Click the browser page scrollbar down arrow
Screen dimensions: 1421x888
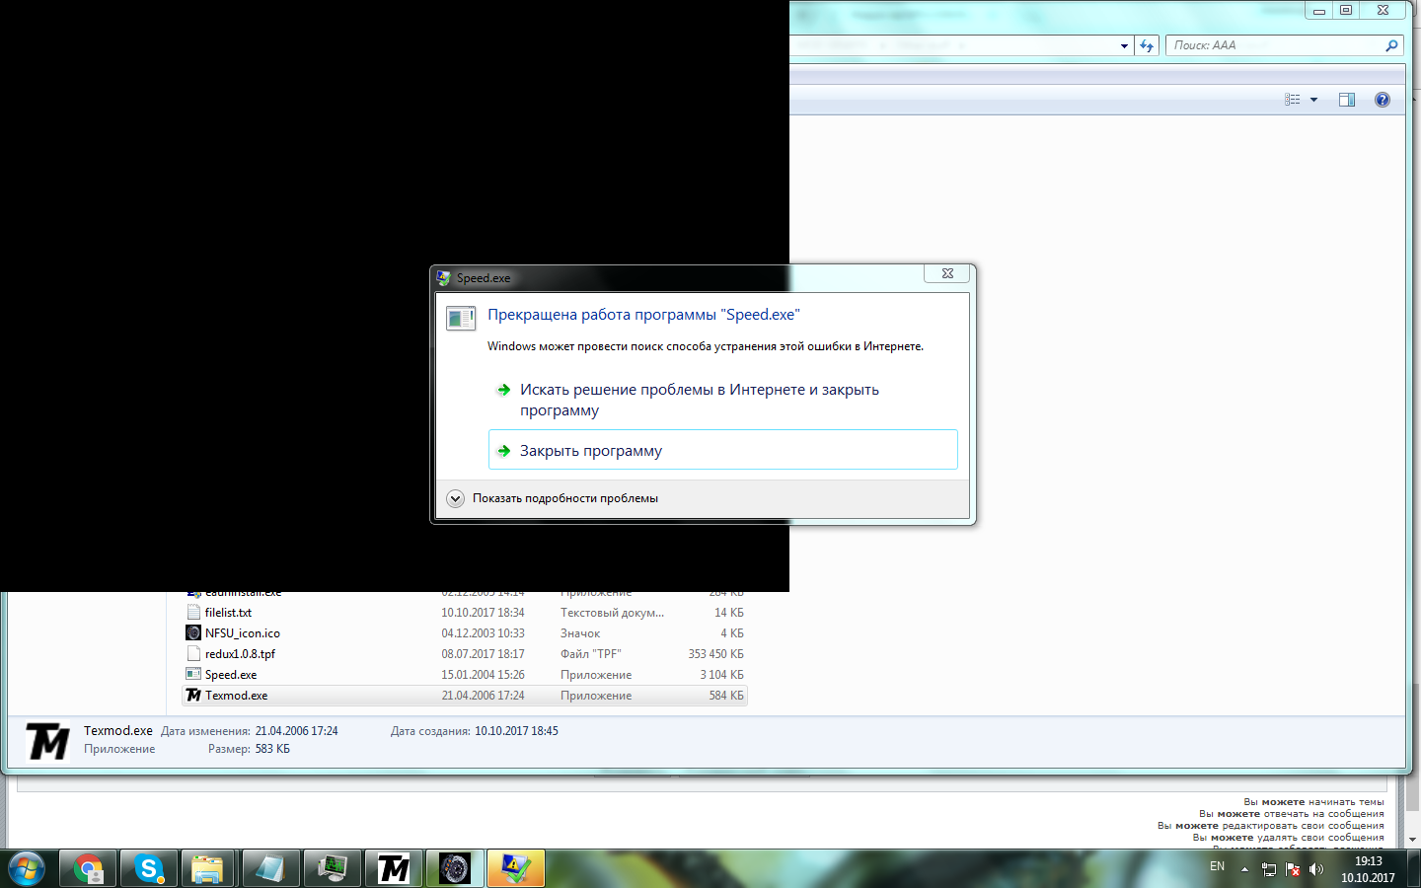[1412, 840]
